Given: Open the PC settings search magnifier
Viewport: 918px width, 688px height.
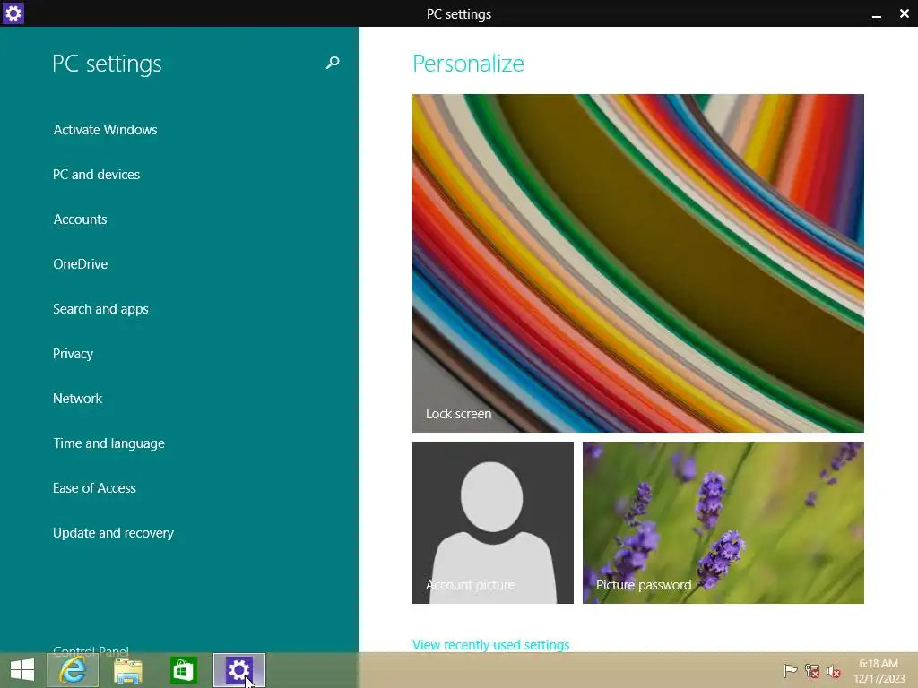Looking at the screenshot, I should tap(333, 63).
